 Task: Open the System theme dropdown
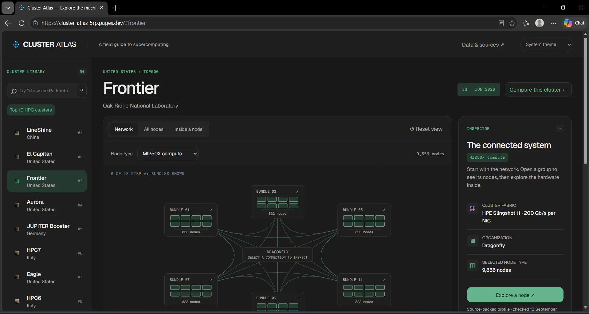[546, 44]
